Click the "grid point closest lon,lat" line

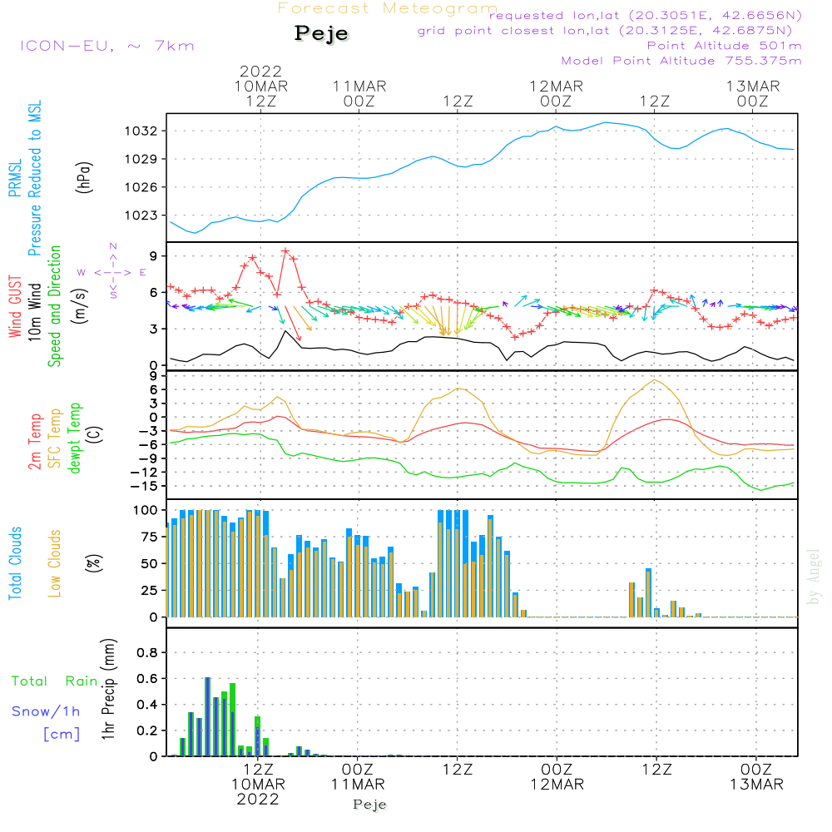click(x=605, y=31)
